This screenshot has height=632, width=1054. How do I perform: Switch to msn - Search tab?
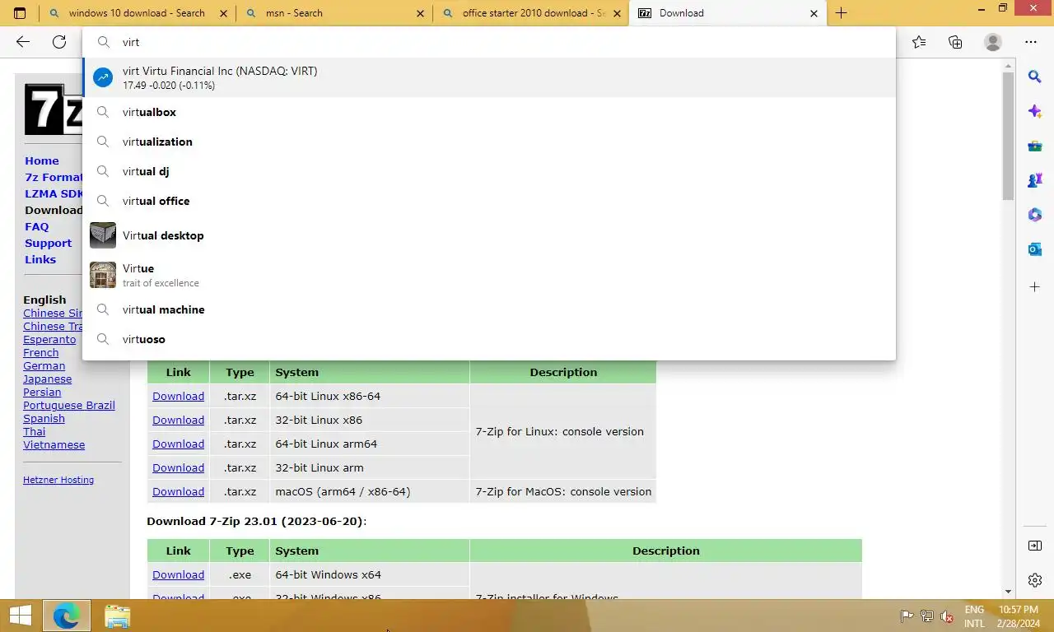pos(335,13)
